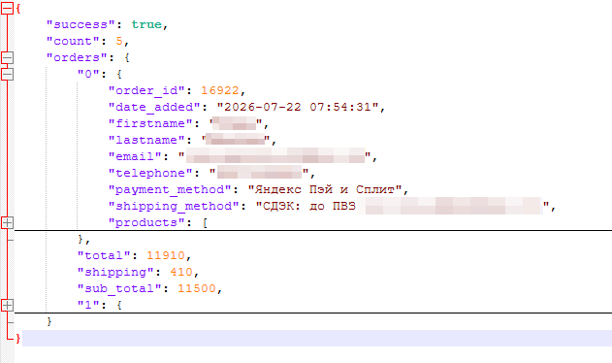Place cursor on the true value
Viewport: 612px width, 363px height.
[x=146, y=24]
